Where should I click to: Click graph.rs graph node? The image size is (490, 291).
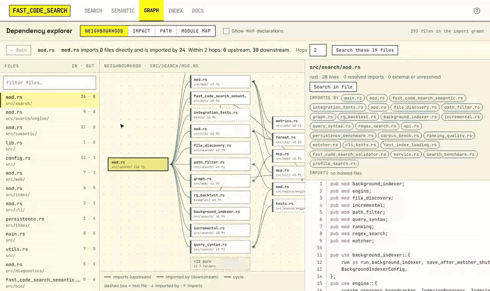[220, 181]
